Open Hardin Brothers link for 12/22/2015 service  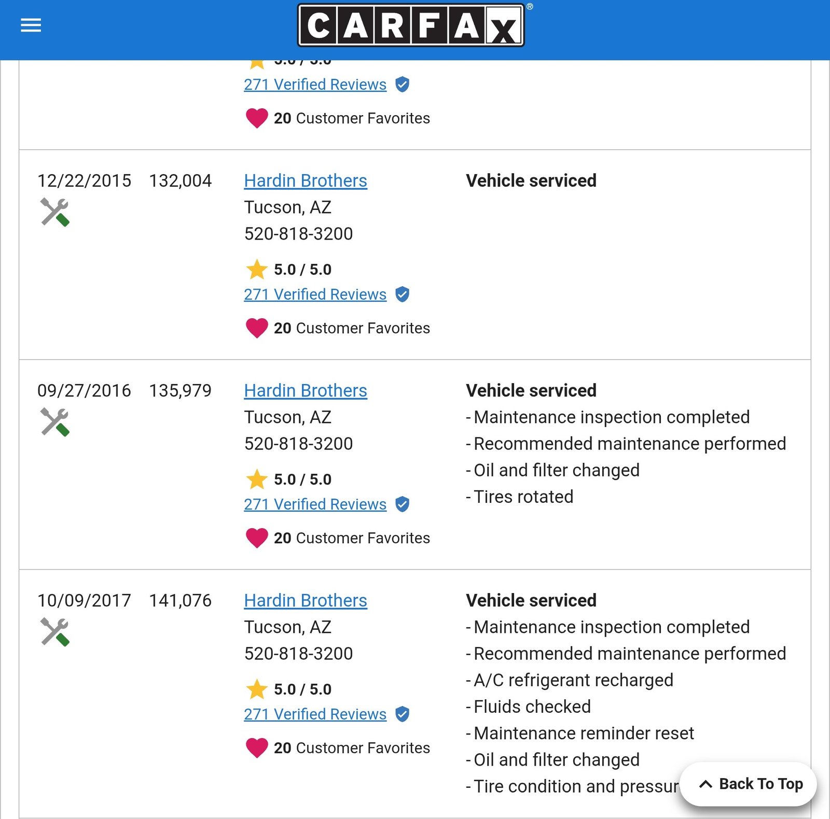[306, 181]
